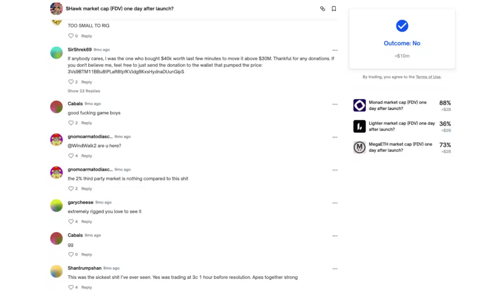Image resolution: width=502 pixels, height=296 pixels.
Task: Like SirShrek69's comment with heart icon
Action: [x=71, y=82]
